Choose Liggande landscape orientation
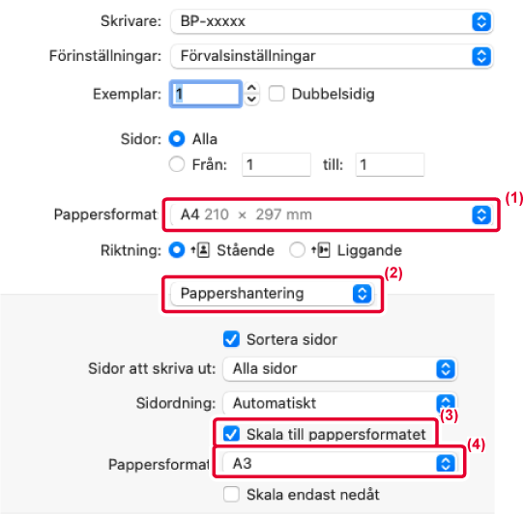This screenshot has height=516, width=524. [297, 250]
